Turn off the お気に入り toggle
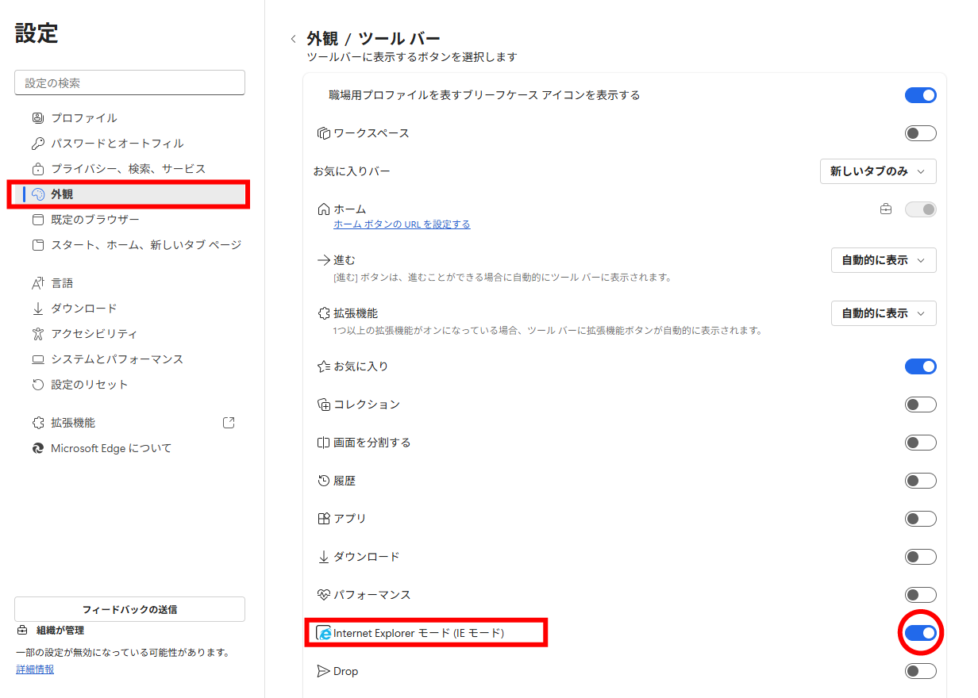 pos(920,366)
